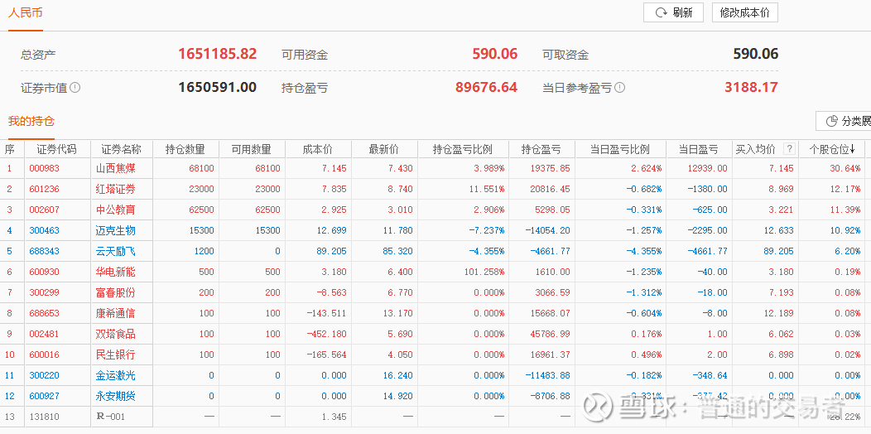The width and height of the screenshot is (871, 434).
Task: Open the 我的持仓 tab
Action: [31, 121]
